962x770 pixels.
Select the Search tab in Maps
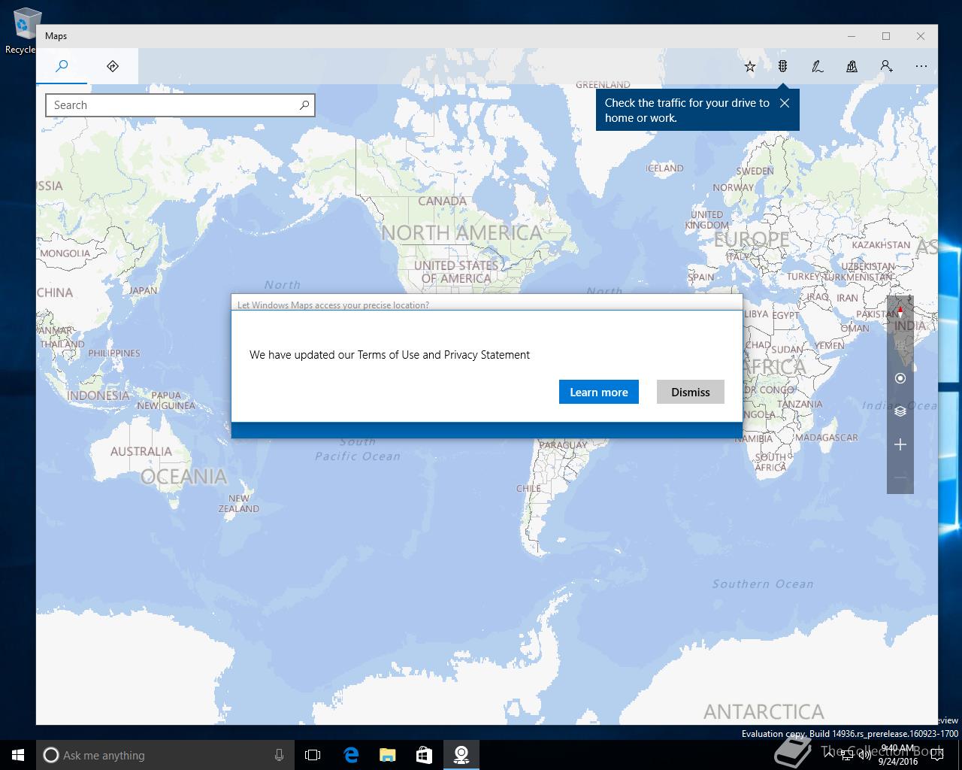click(x=62, y=66)
